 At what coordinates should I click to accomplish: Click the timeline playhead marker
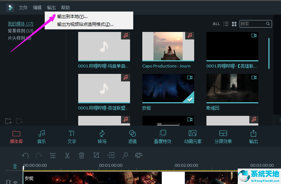tap(23, 168)
